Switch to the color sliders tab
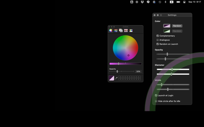This screenshot has width=204, height=127. 116,30
